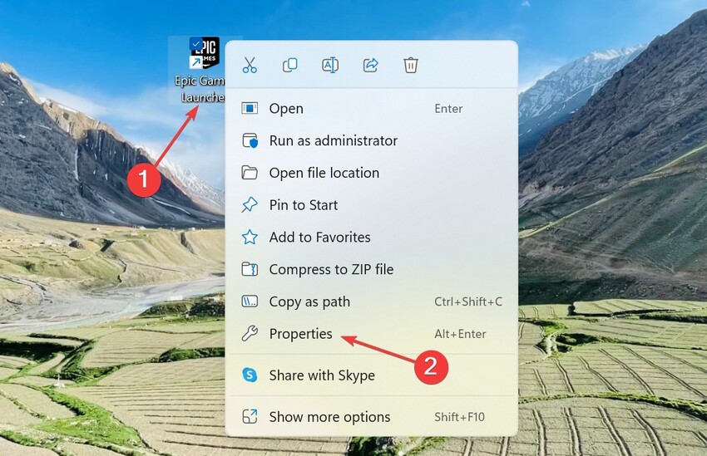Click the Delete trash can icon

(411, 65)
